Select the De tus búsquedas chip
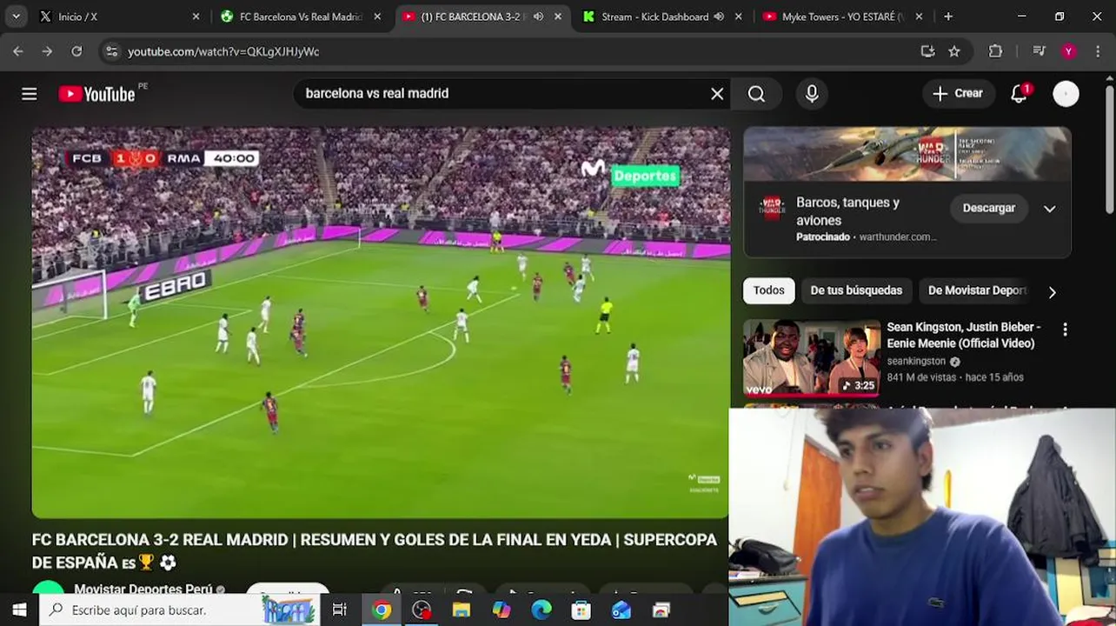Viewport: 1116px width, 626px height. click(856, 290)
